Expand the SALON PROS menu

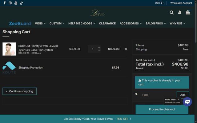tap(155, 24)
